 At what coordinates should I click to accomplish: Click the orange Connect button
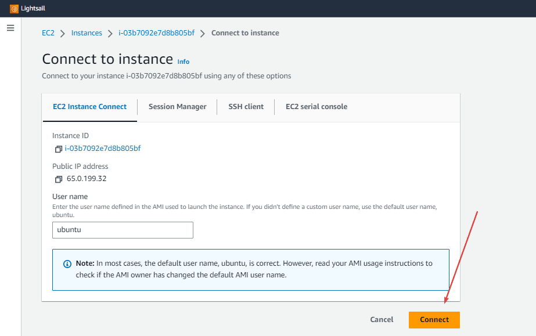click(434, 320)
